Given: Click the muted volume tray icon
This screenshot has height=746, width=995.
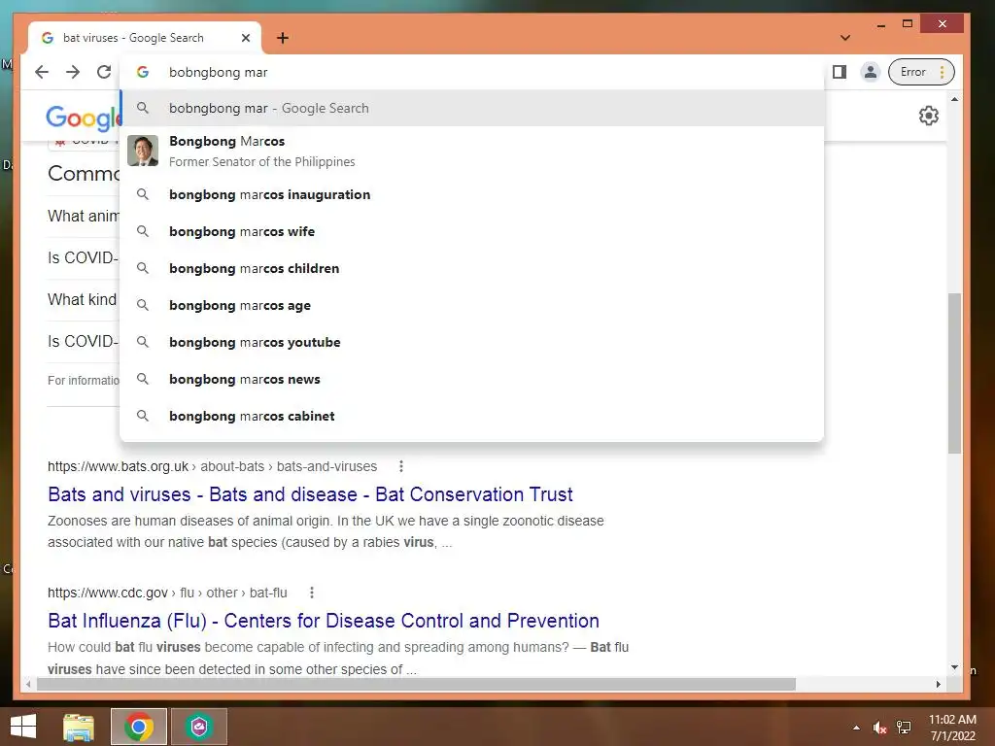Looking at the screenshot, I should [879, 728].
